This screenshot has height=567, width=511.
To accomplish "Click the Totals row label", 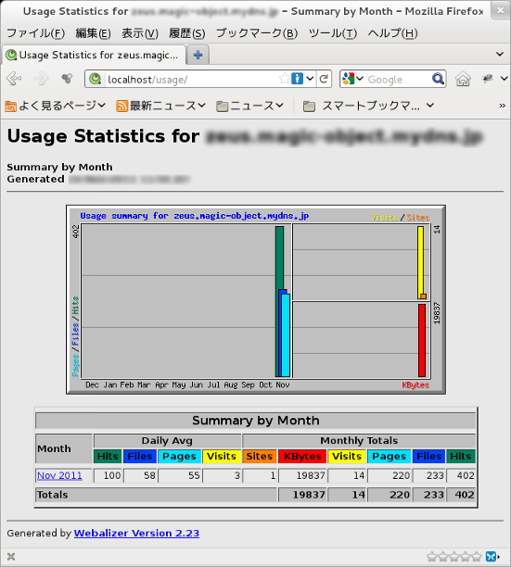I will point(52,495).
